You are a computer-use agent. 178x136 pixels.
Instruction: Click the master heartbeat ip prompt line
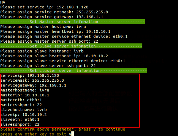point(55,31)
